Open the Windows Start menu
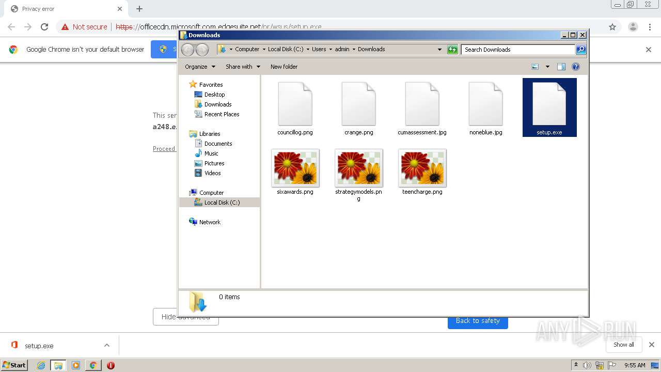 coord(14,365)
